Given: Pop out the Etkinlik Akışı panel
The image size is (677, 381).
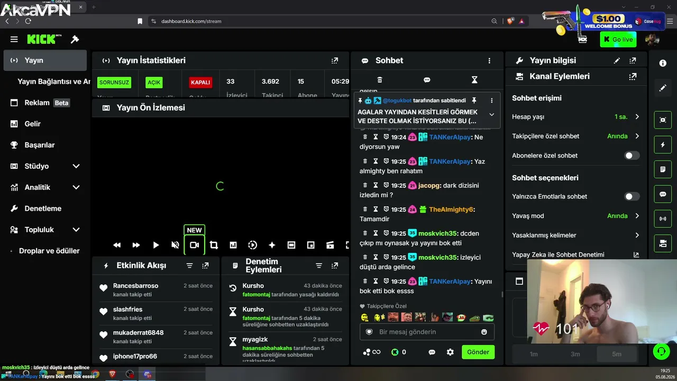Looking at the screenshot, I should coord(205,266).
